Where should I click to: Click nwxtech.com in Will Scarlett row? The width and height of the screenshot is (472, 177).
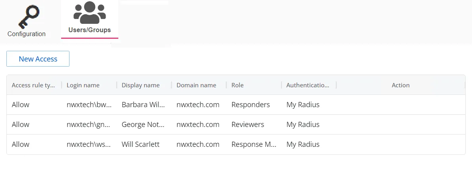coord(198,144)
